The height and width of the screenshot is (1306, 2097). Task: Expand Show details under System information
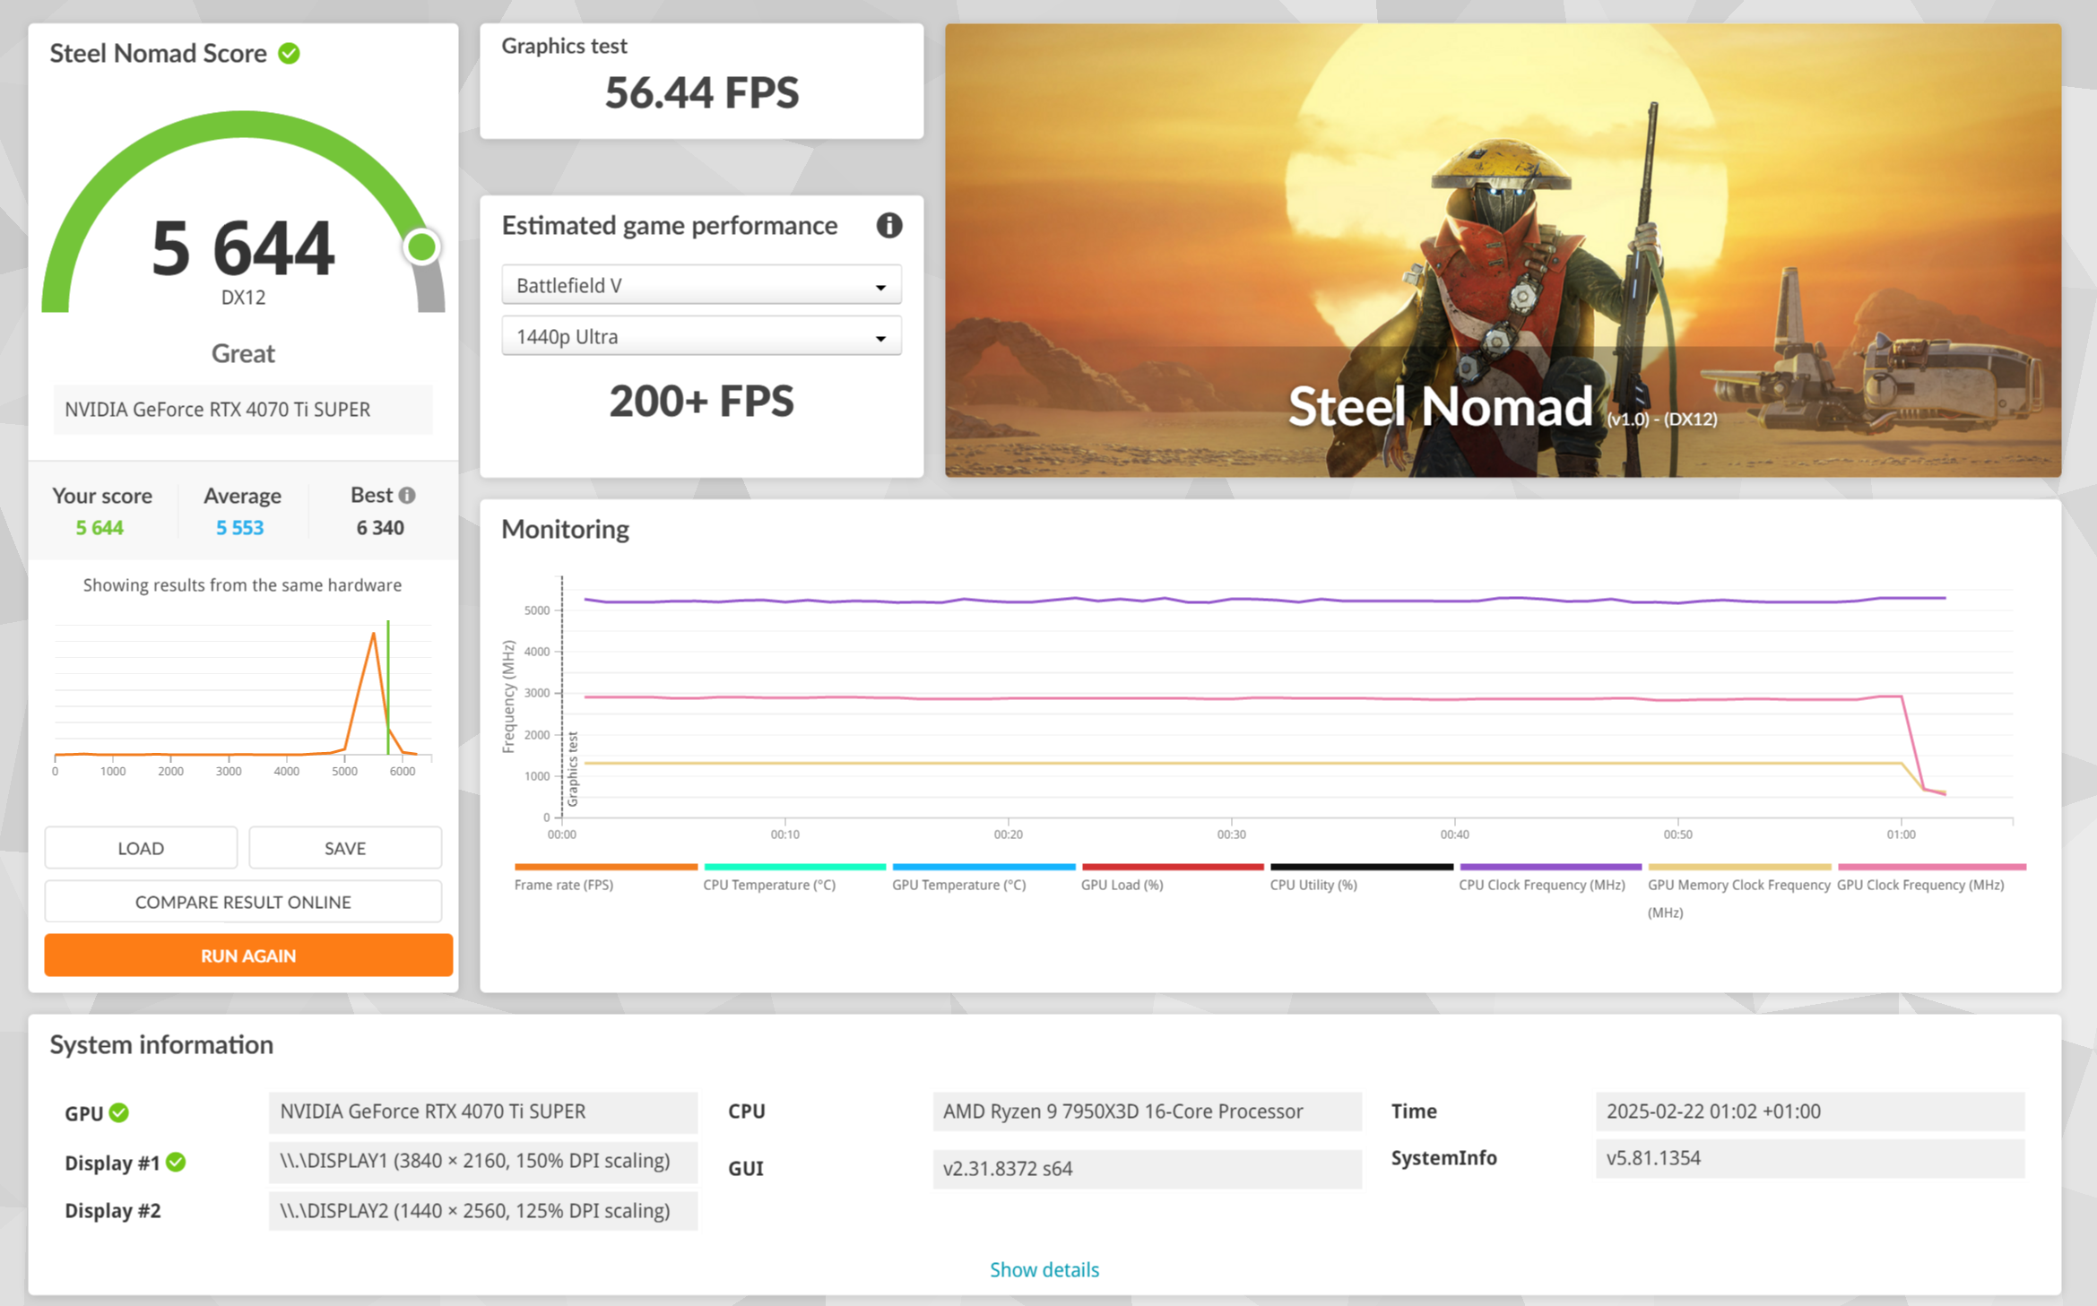tap(1044, 1269)
